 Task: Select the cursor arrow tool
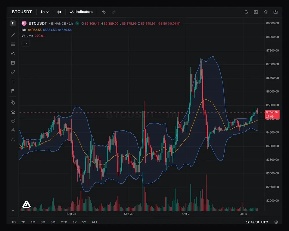13,23
